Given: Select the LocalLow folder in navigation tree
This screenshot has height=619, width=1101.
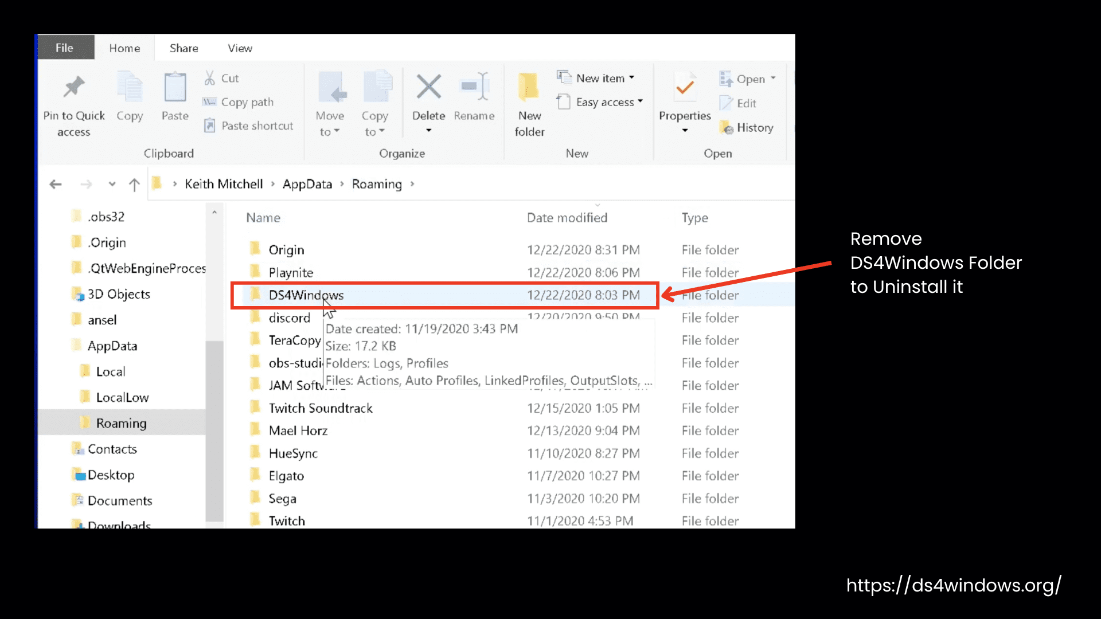Looking at the screenshot, I should pyautogui.click(x=122, y=397).
